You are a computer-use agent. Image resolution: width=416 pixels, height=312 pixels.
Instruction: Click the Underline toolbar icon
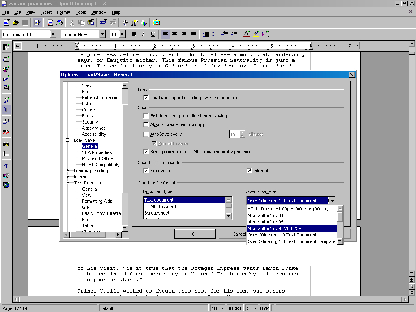tap(152, 35)
